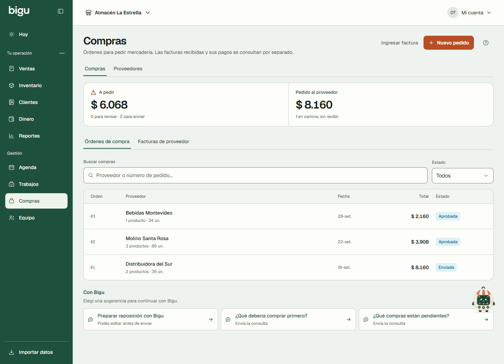This screenshot has height=364, width=504.
Task: Click Importar datos
Action: [x=36, y=352]
